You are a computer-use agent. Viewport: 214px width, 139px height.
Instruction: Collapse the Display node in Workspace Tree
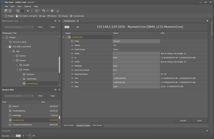point(17,70)
